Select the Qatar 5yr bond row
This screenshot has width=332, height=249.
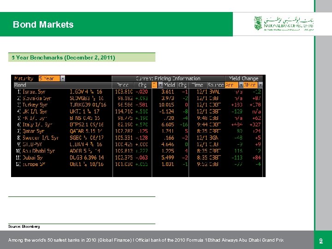pyautogui.click(x=139, y=131)
